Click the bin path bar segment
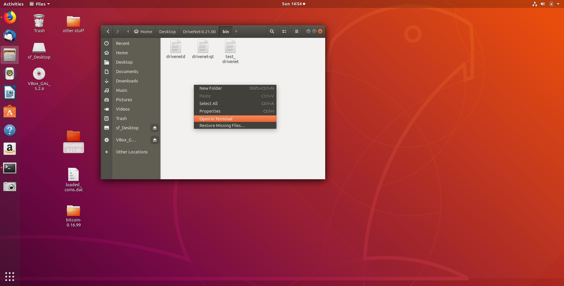The height and width of the screenshot is (286, 564). [226, 31]
